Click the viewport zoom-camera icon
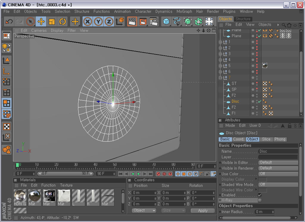This screenshot has height=222, width=305. 203,31
